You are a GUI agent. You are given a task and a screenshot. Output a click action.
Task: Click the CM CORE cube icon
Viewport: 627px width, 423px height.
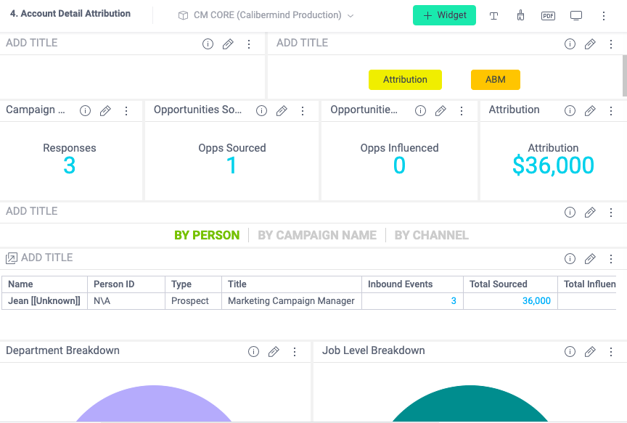click(x=183, y=15)
